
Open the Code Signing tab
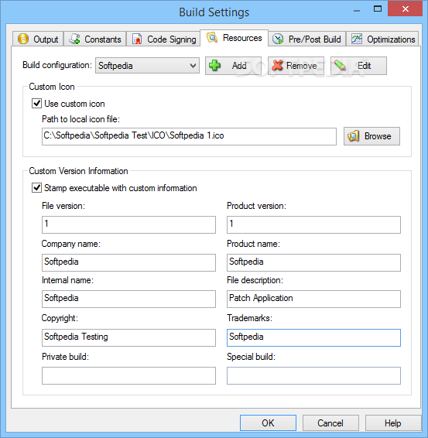164,39
